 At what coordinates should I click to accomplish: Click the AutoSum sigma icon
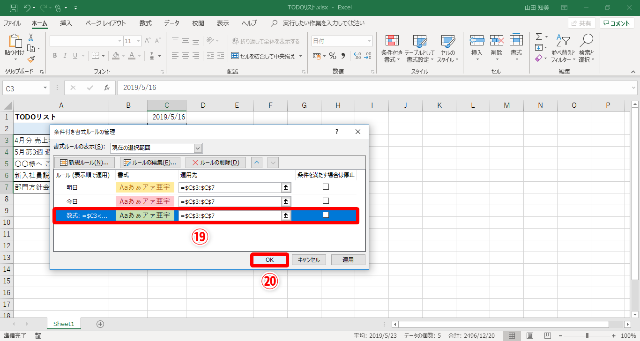click(x=539, y=37)
